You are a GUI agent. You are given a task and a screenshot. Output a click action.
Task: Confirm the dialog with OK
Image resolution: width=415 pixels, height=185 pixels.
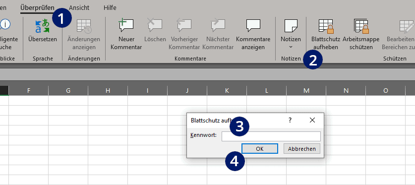point(260,149)
